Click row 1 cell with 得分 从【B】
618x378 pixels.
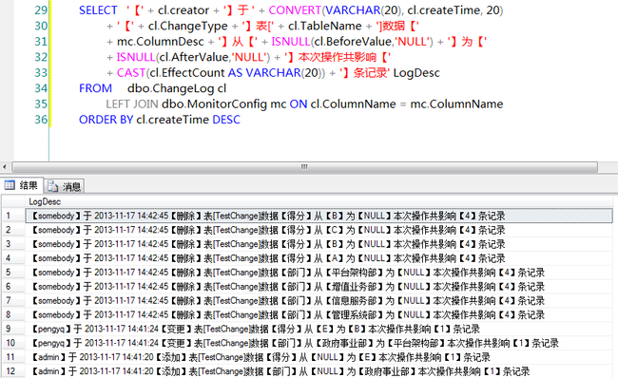point(319,216)
